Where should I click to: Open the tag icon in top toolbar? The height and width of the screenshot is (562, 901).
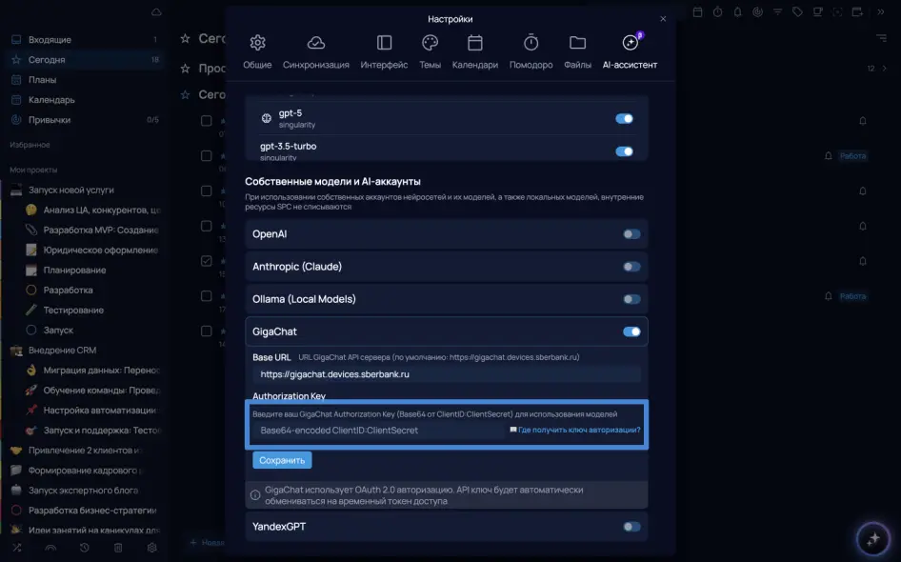click(797, 12)
